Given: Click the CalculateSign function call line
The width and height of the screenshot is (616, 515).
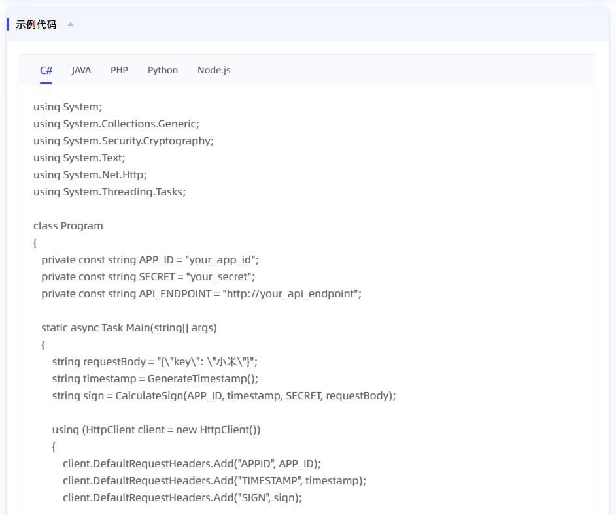Looking at the screenshot, I should click(224, 395).
